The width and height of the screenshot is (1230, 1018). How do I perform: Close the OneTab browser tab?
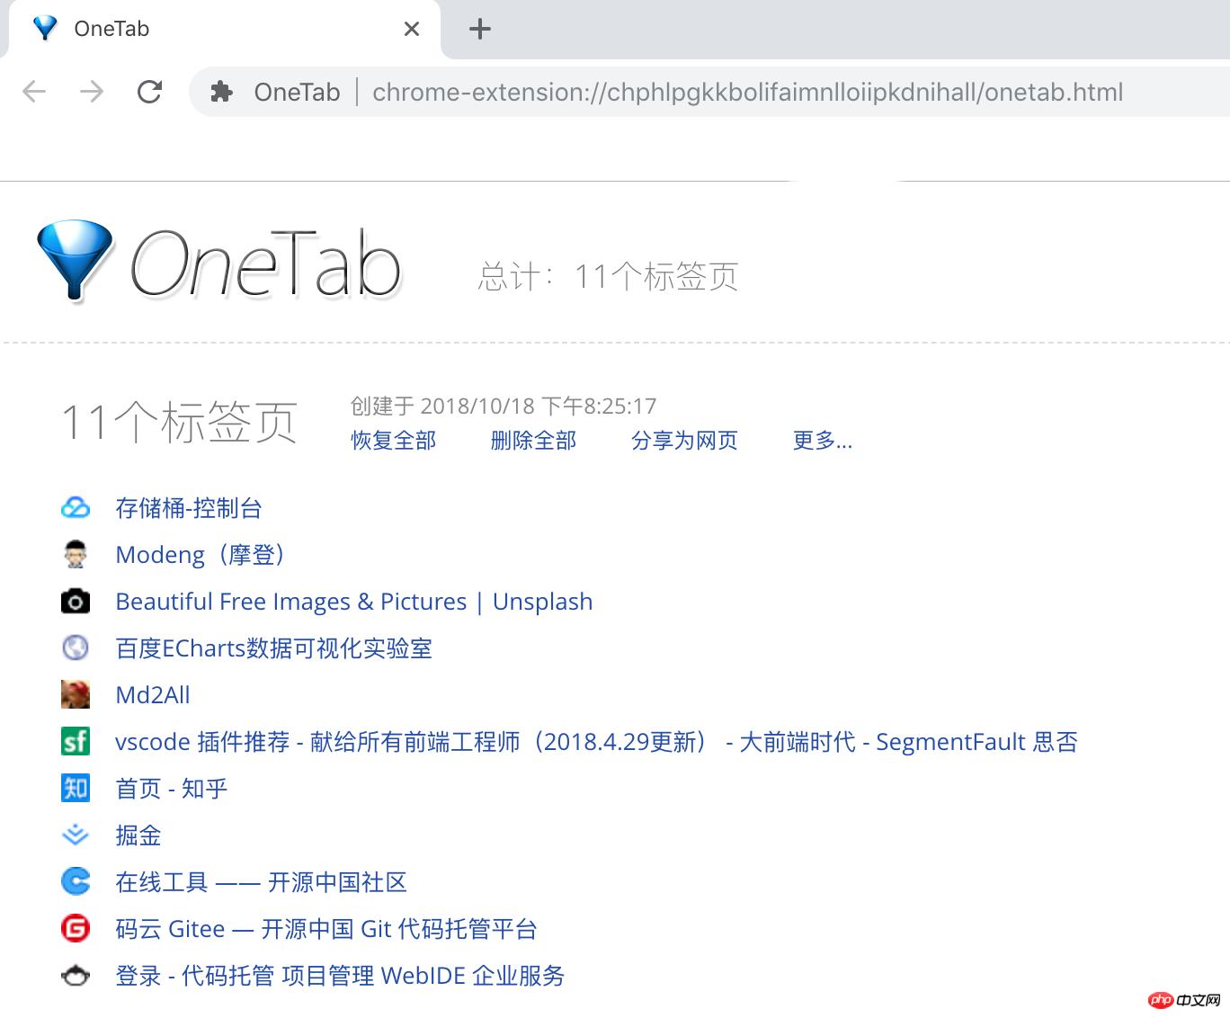[x=412, y=29]
